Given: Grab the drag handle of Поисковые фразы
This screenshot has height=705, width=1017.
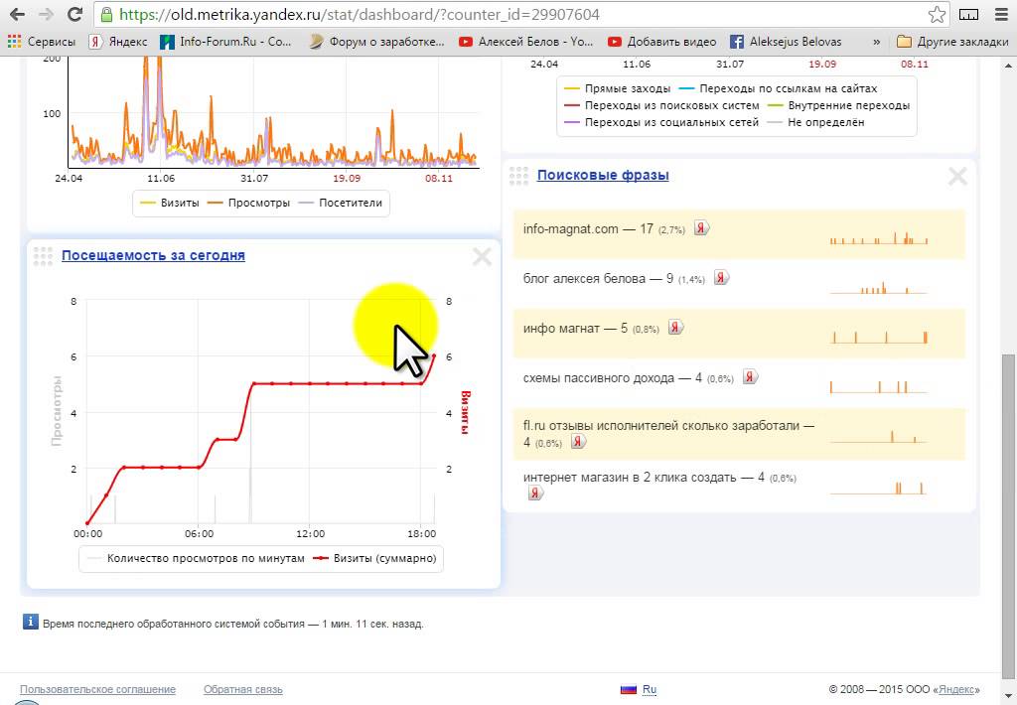Looking at the screenshot, I should [518, 176].
